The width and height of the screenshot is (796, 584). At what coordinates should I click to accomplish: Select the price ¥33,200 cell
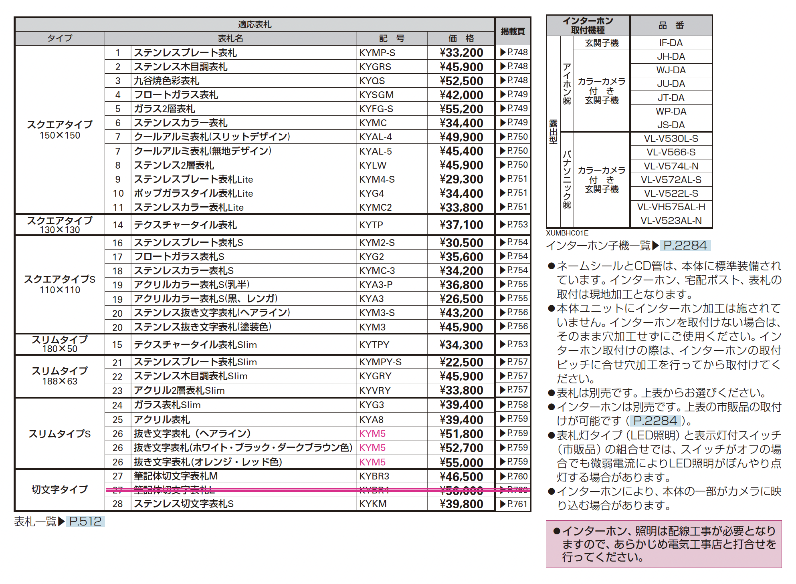coord(461,52)
